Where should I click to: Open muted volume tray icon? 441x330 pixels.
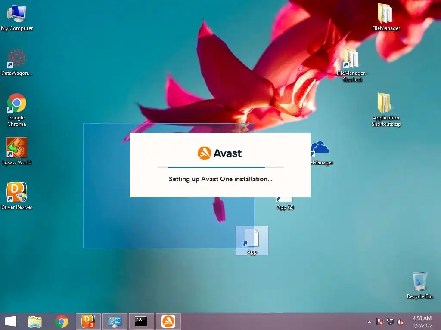[x=401, y=322]
